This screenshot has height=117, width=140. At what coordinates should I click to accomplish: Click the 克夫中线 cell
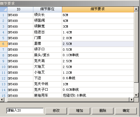coord(48,84)
